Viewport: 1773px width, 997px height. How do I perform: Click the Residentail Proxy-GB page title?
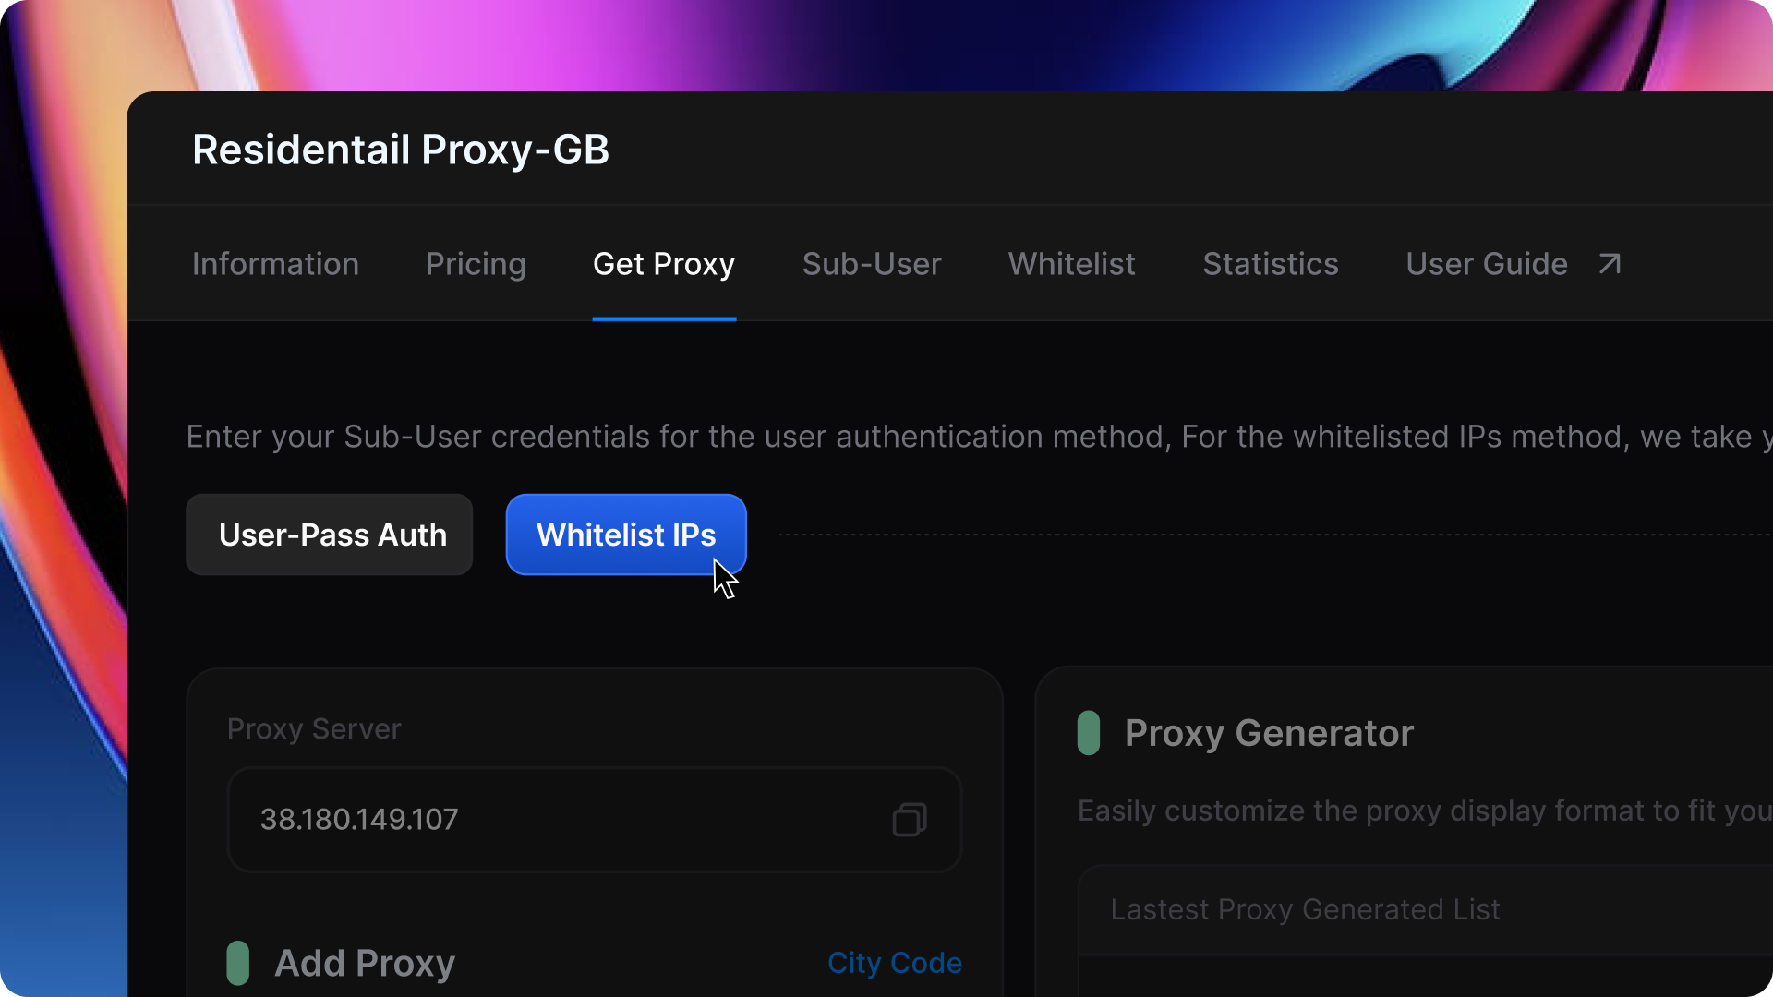(x=401, y=150)
